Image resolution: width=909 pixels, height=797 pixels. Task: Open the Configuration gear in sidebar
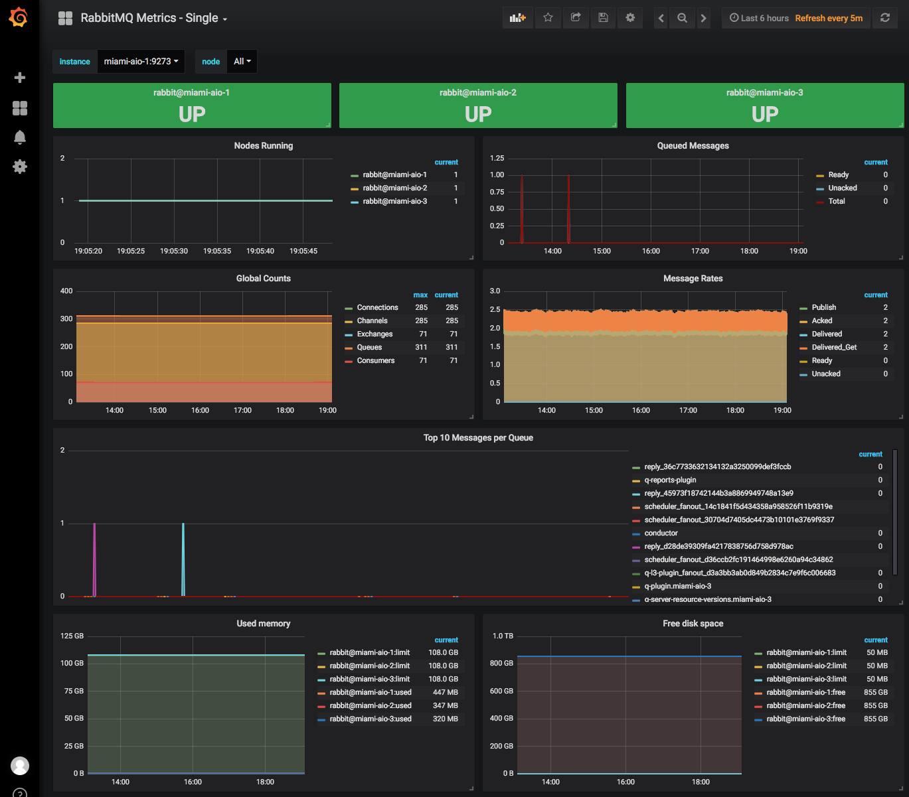[x=20, y=167]
